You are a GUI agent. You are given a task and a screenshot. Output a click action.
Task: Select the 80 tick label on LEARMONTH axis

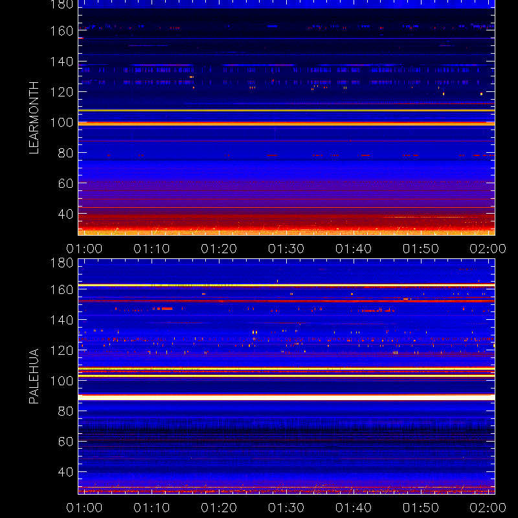(66, 153)
